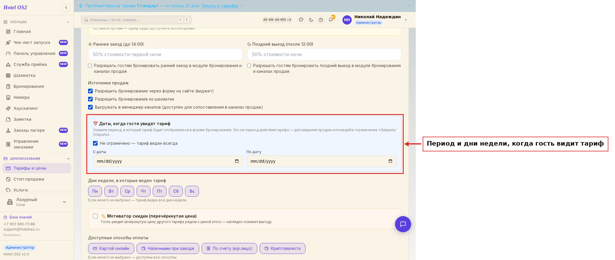Image resolution: width=615 pixels, height=260 pixels.
Task: Enable Мотиватор скидки checkbox
Action: (x=95, y=216)
